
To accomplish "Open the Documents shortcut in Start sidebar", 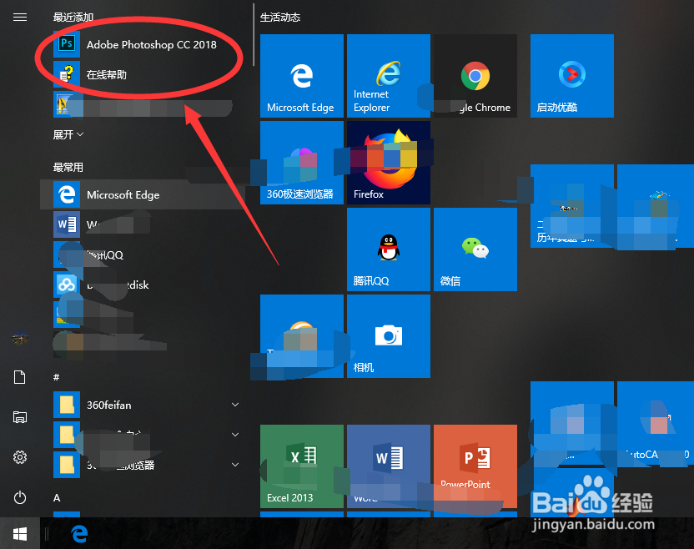I will [20, 377].
